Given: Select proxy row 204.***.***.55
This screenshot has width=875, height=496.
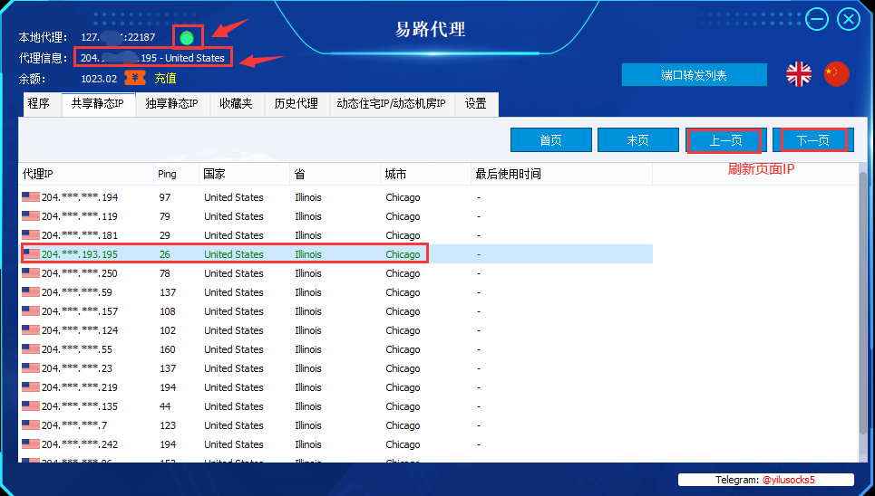Looking at the screenshot, I should [x=335, y=348].
